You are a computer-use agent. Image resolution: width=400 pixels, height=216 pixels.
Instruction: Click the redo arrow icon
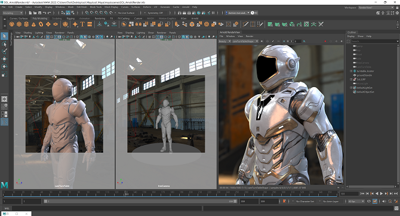(49, 13)
